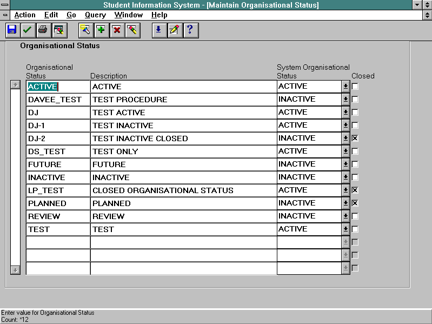Check the Closed checkbox for ACTIVE row

(355, 87)
